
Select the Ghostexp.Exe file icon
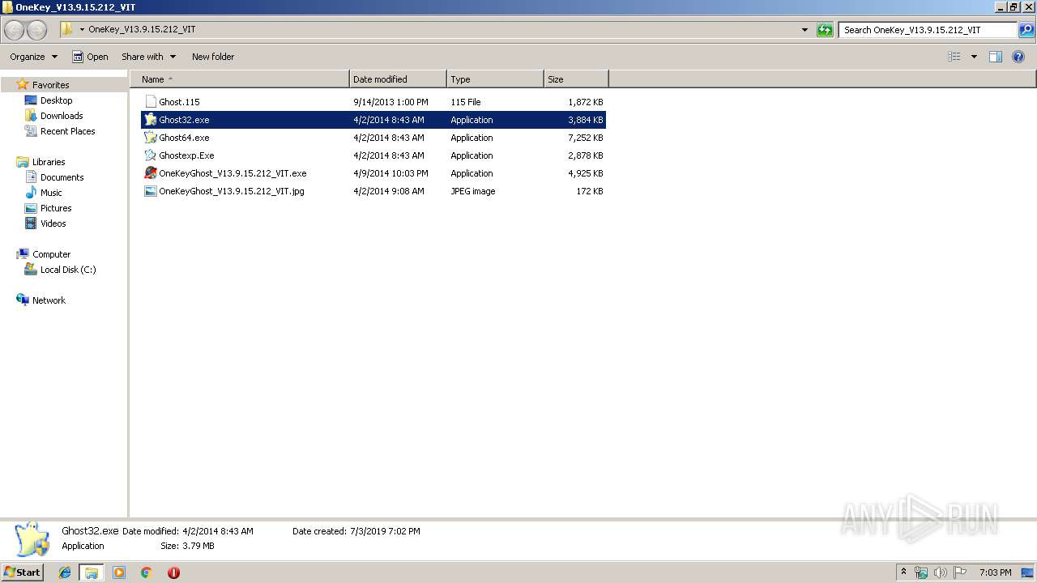click(x=151, y=155)
